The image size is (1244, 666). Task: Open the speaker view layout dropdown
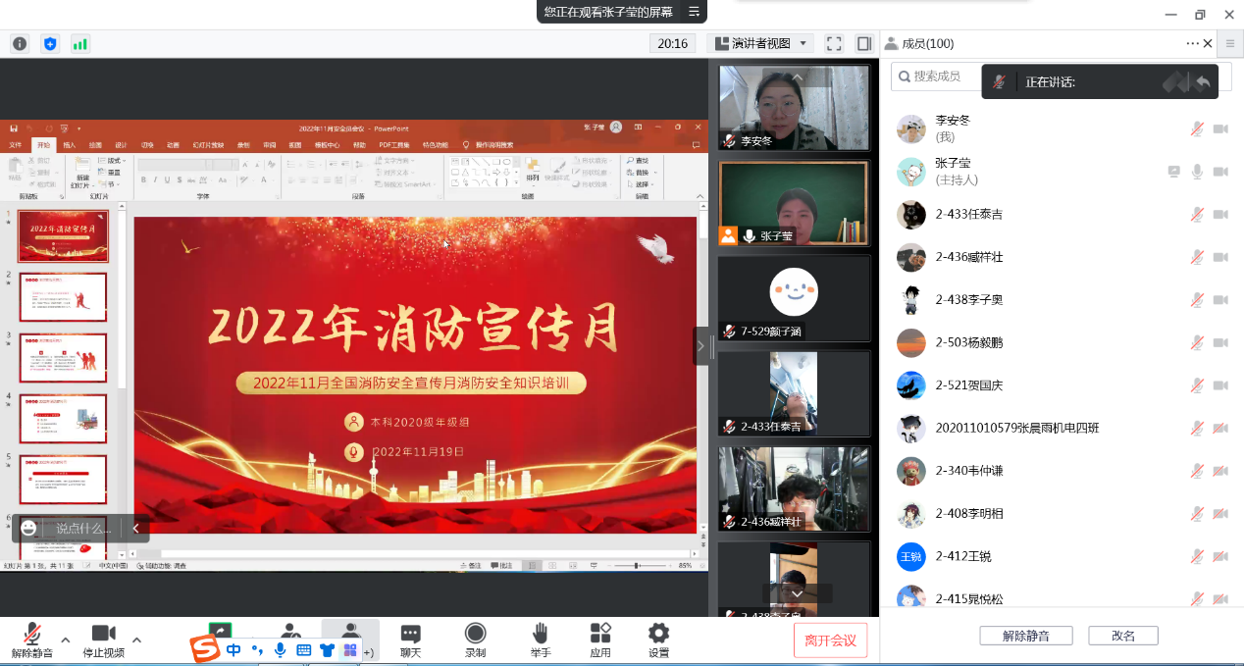point(760,43)
